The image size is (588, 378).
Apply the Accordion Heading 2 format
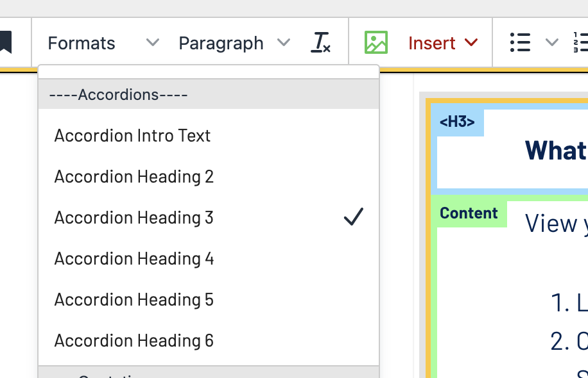pyautogui.click(x=134, y=177)
